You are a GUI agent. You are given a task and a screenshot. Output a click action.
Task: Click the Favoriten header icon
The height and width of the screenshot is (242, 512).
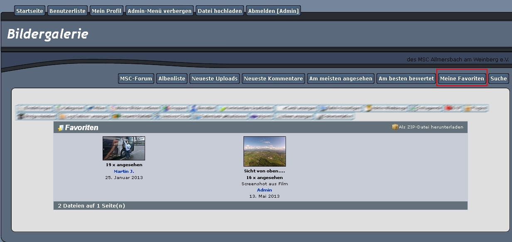click(61, 128)
